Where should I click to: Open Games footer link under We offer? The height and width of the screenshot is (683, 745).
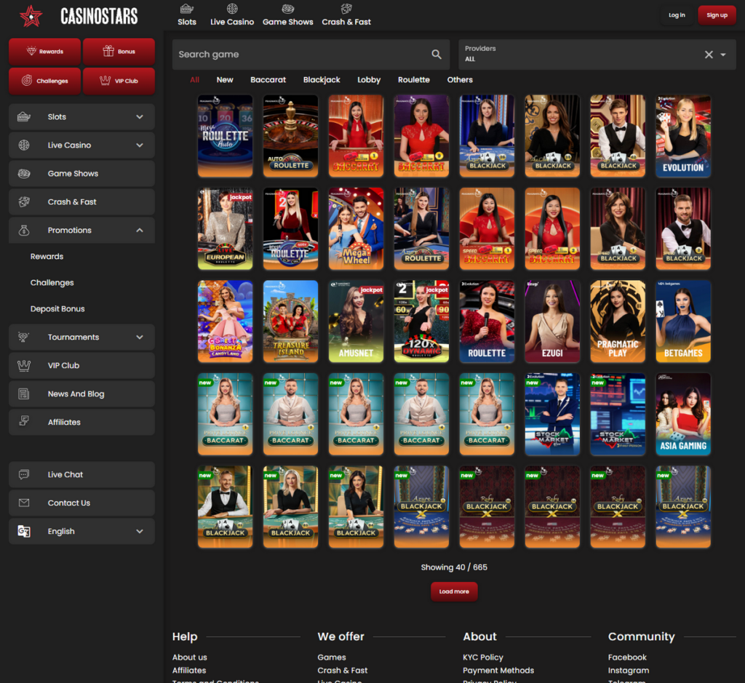332,658
